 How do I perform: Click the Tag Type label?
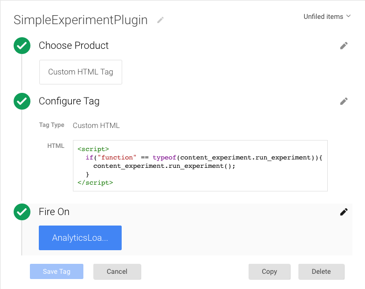pyautogui.click(x=52, y=125)
